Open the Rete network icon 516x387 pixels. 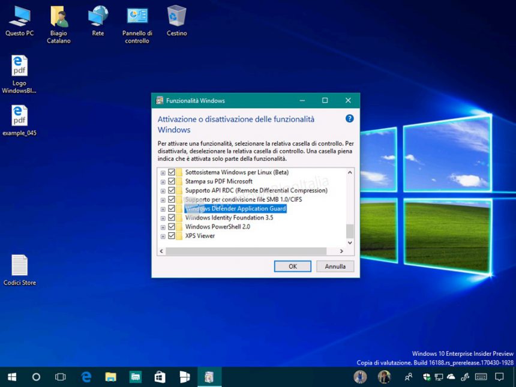(98, 21)
